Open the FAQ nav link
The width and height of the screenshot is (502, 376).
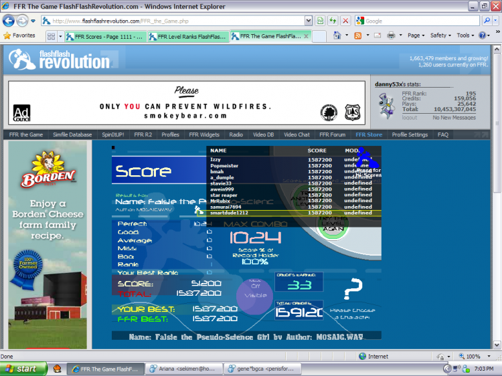coord(443,134)
